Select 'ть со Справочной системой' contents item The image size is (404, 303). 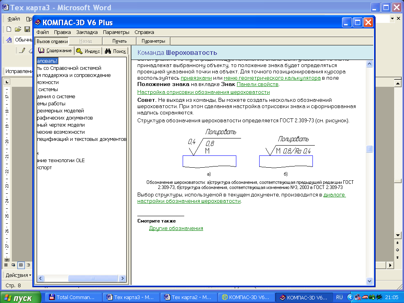[69, 68]
